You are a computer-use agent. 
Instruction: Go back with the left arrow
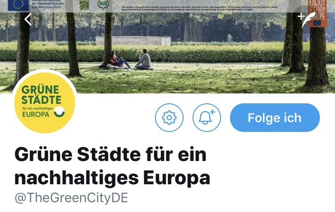(28, 19)
